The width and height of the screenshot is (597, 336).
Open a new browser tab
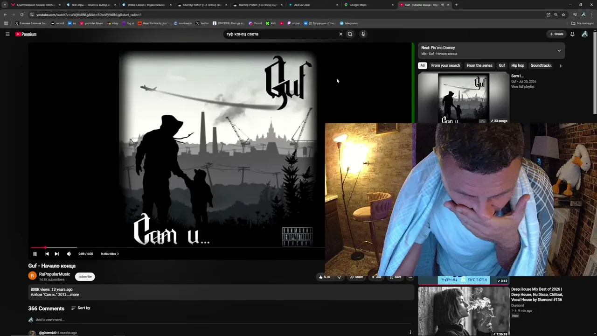point(456,5)
